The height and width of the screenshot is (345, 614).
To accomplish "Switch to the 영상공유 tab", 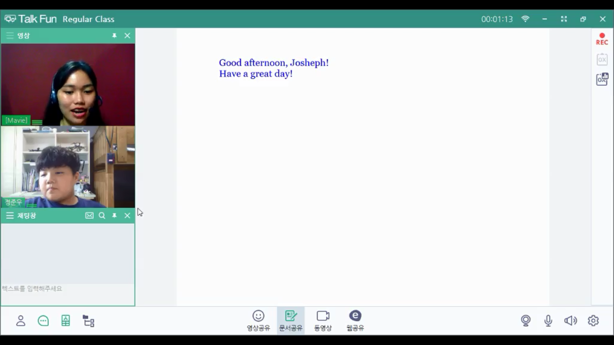I will coord(258,321).
